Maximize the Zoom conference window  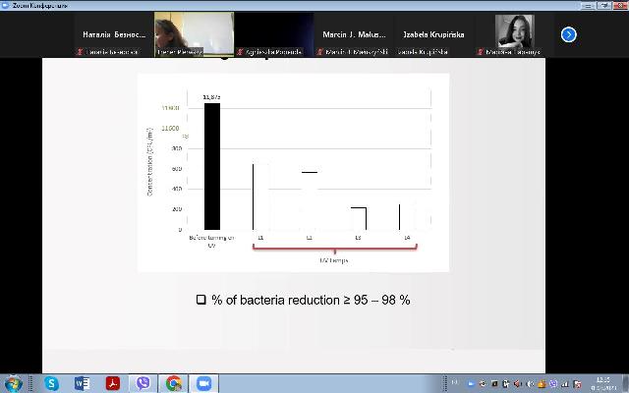pyautogui.click(x=603, y=5)
